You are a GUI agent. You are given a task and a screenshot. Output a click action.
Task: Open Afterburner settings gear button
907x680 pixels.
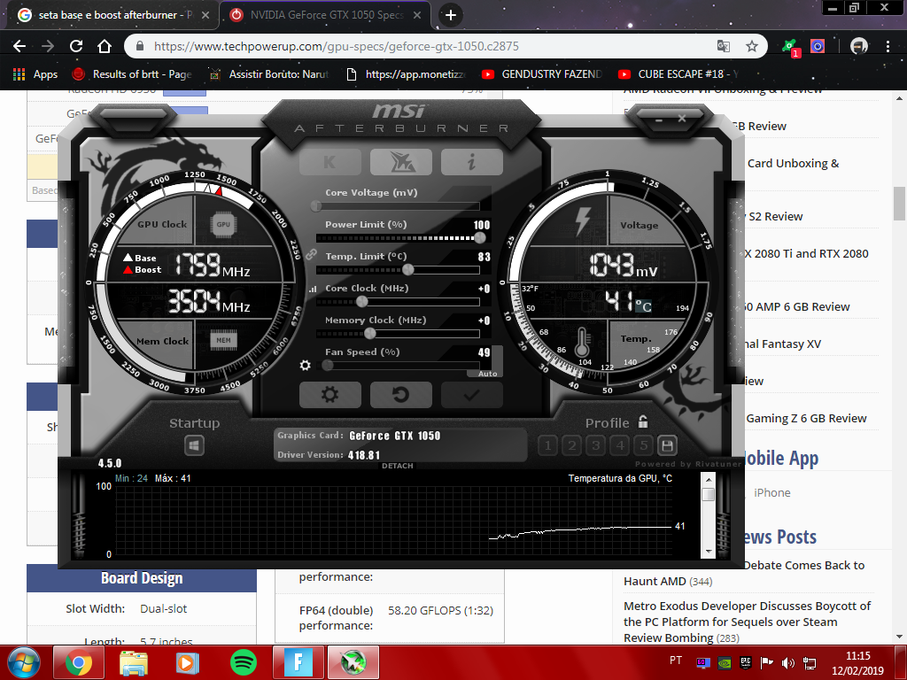[329, 395]
